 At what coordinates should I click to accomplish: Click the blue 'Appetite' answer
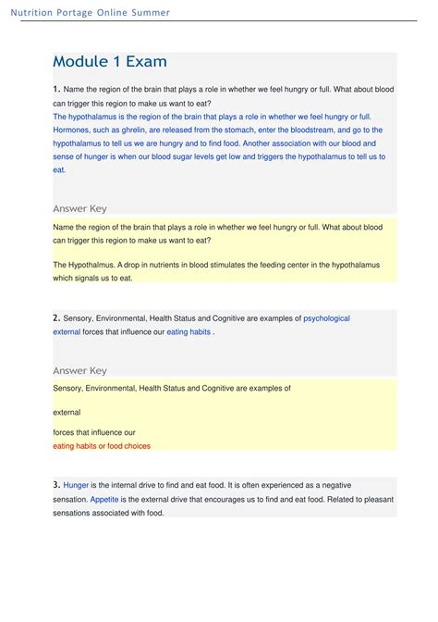click(104, 500)
